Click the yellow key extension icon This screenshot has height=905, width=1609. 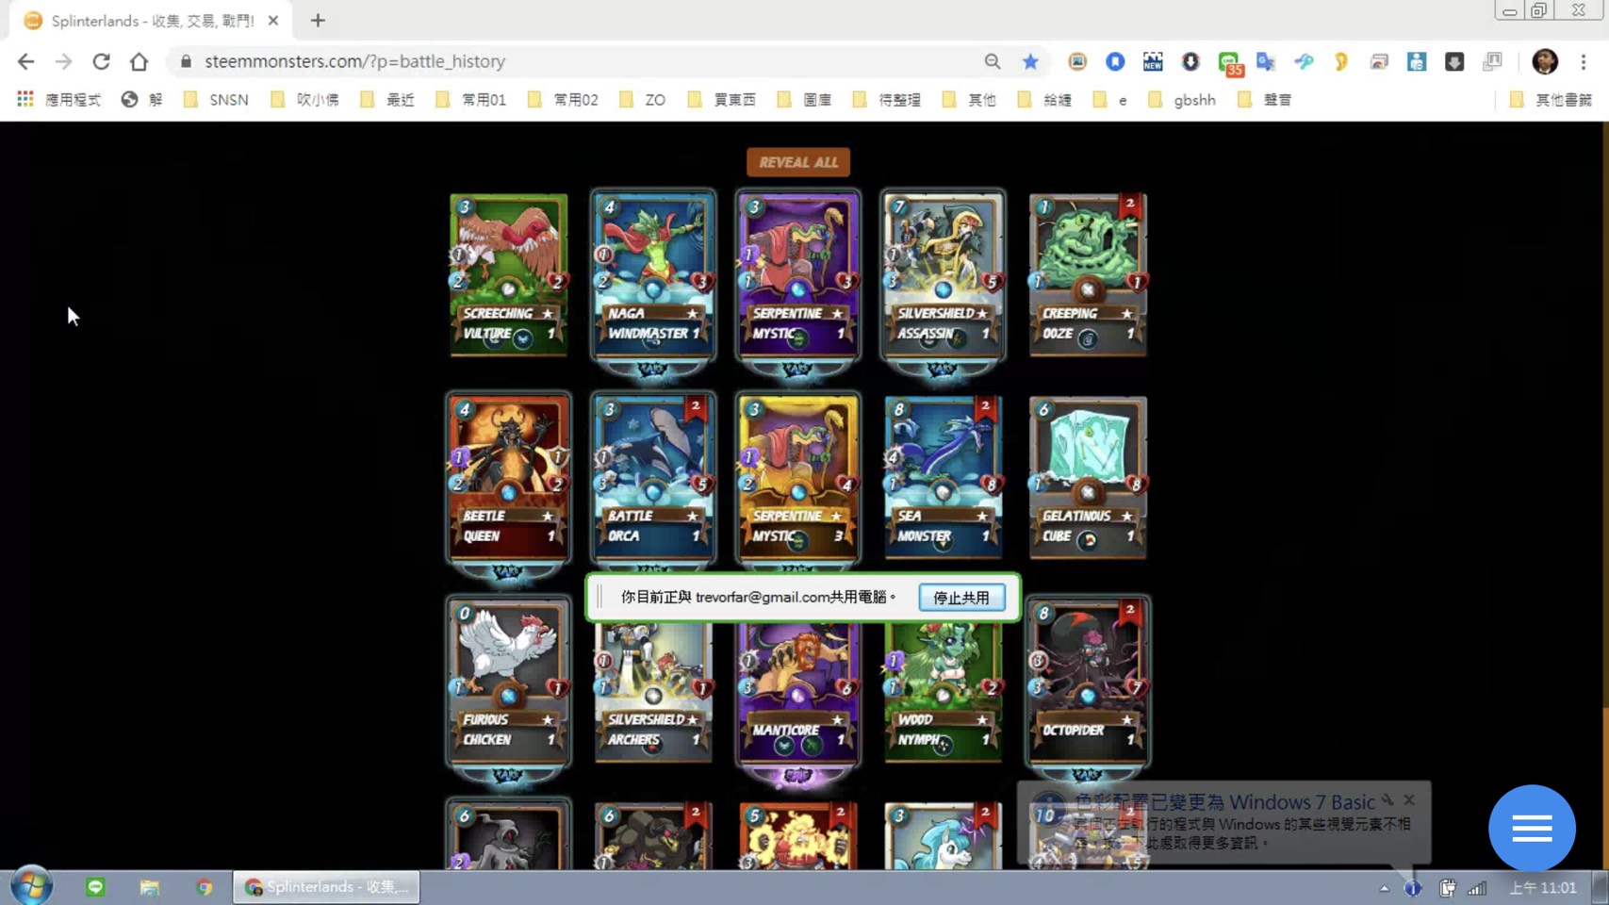click(x=1341, y=61)
